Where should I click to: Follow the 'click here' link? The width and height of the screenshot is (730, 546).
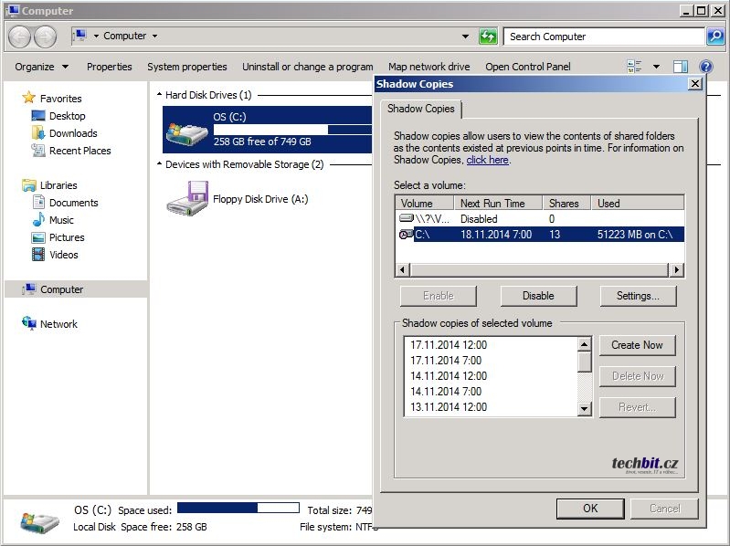pyautogui.click(x=487, y=160)
